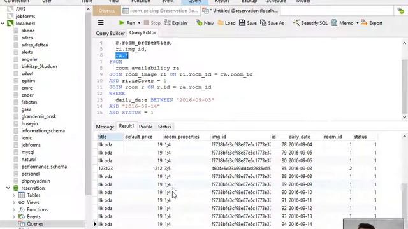Select the 2016-09-14 date cell
This screenshot has width=408, height=229.
(x=305, y=224)
